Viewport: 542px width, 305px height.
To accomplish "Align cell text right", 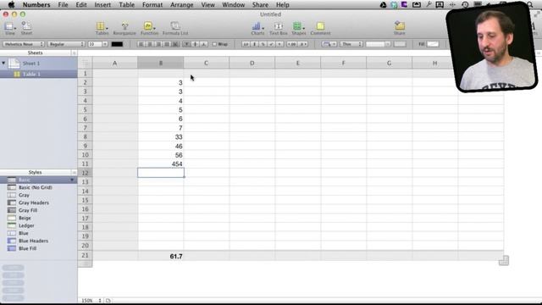I will [x=158, y=44].
